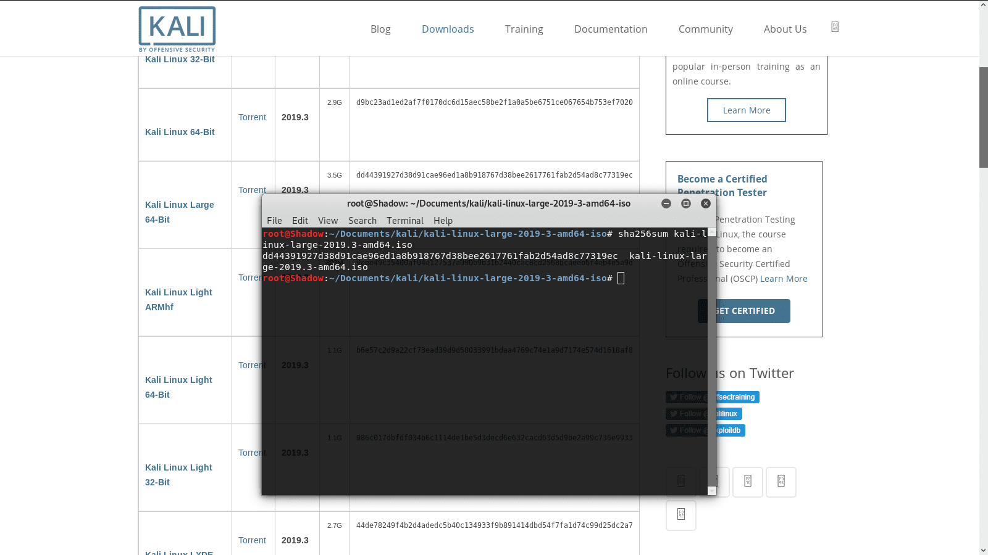This screenshot has width=988, height=555.
Task: Follow the OSCP Learn More link
Action: (784, 279)
